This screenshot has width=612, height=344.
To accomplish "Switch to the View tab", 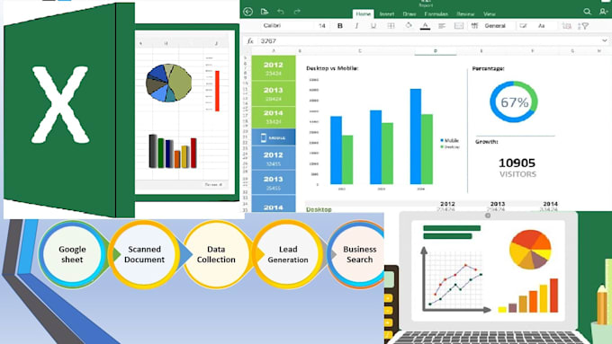I will tap(490, 14).
